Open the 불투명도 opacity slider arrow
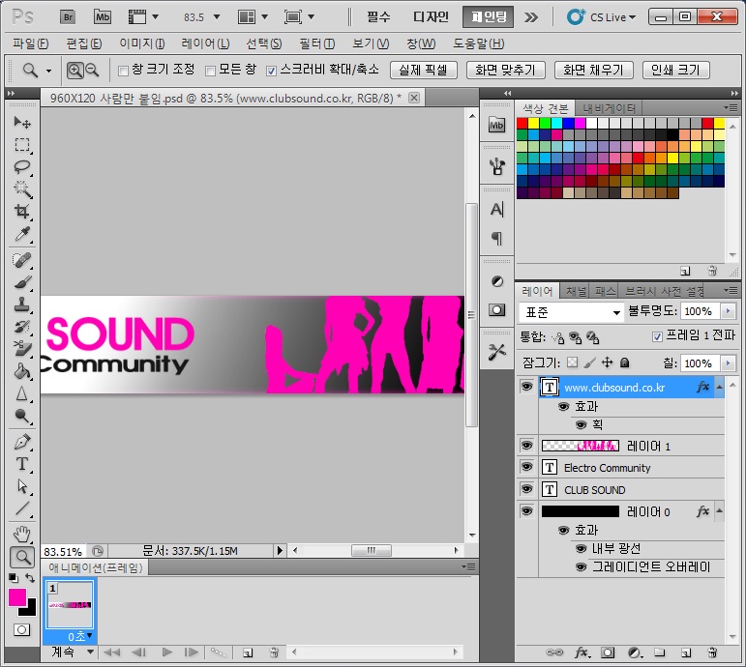Image resolution: width=746 pixels, height=667 pixels. coord(728,311)
